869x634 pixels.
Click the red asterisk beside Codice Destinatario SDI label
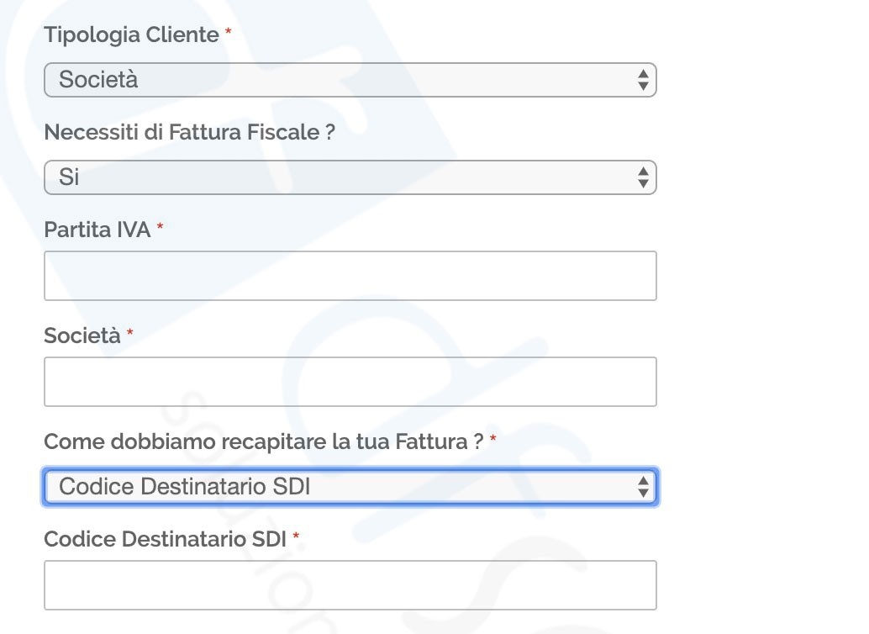tap(296, 536)
